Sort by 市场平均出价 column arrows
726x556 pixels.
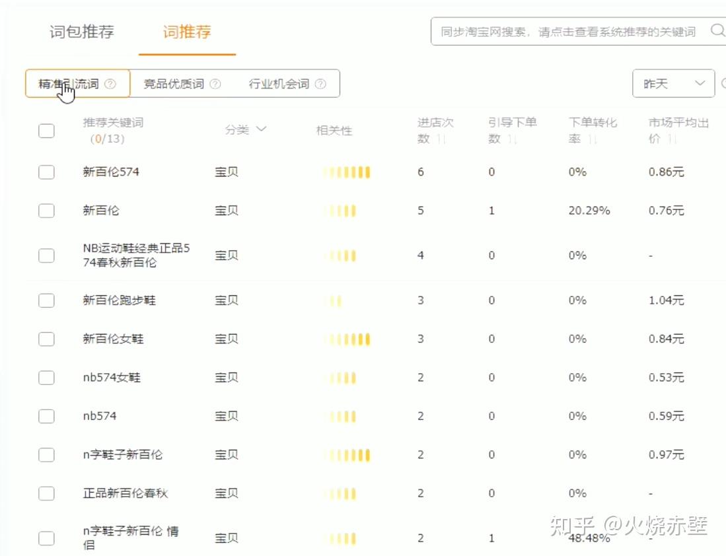point(672,139)
